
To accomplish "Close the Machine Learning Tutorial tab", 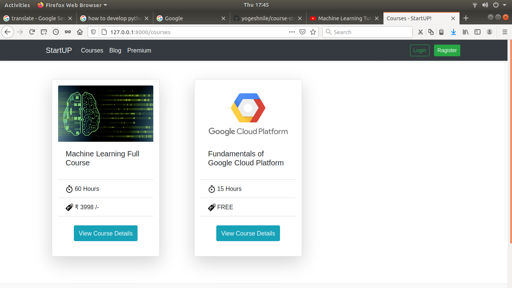I will point(376,18).
